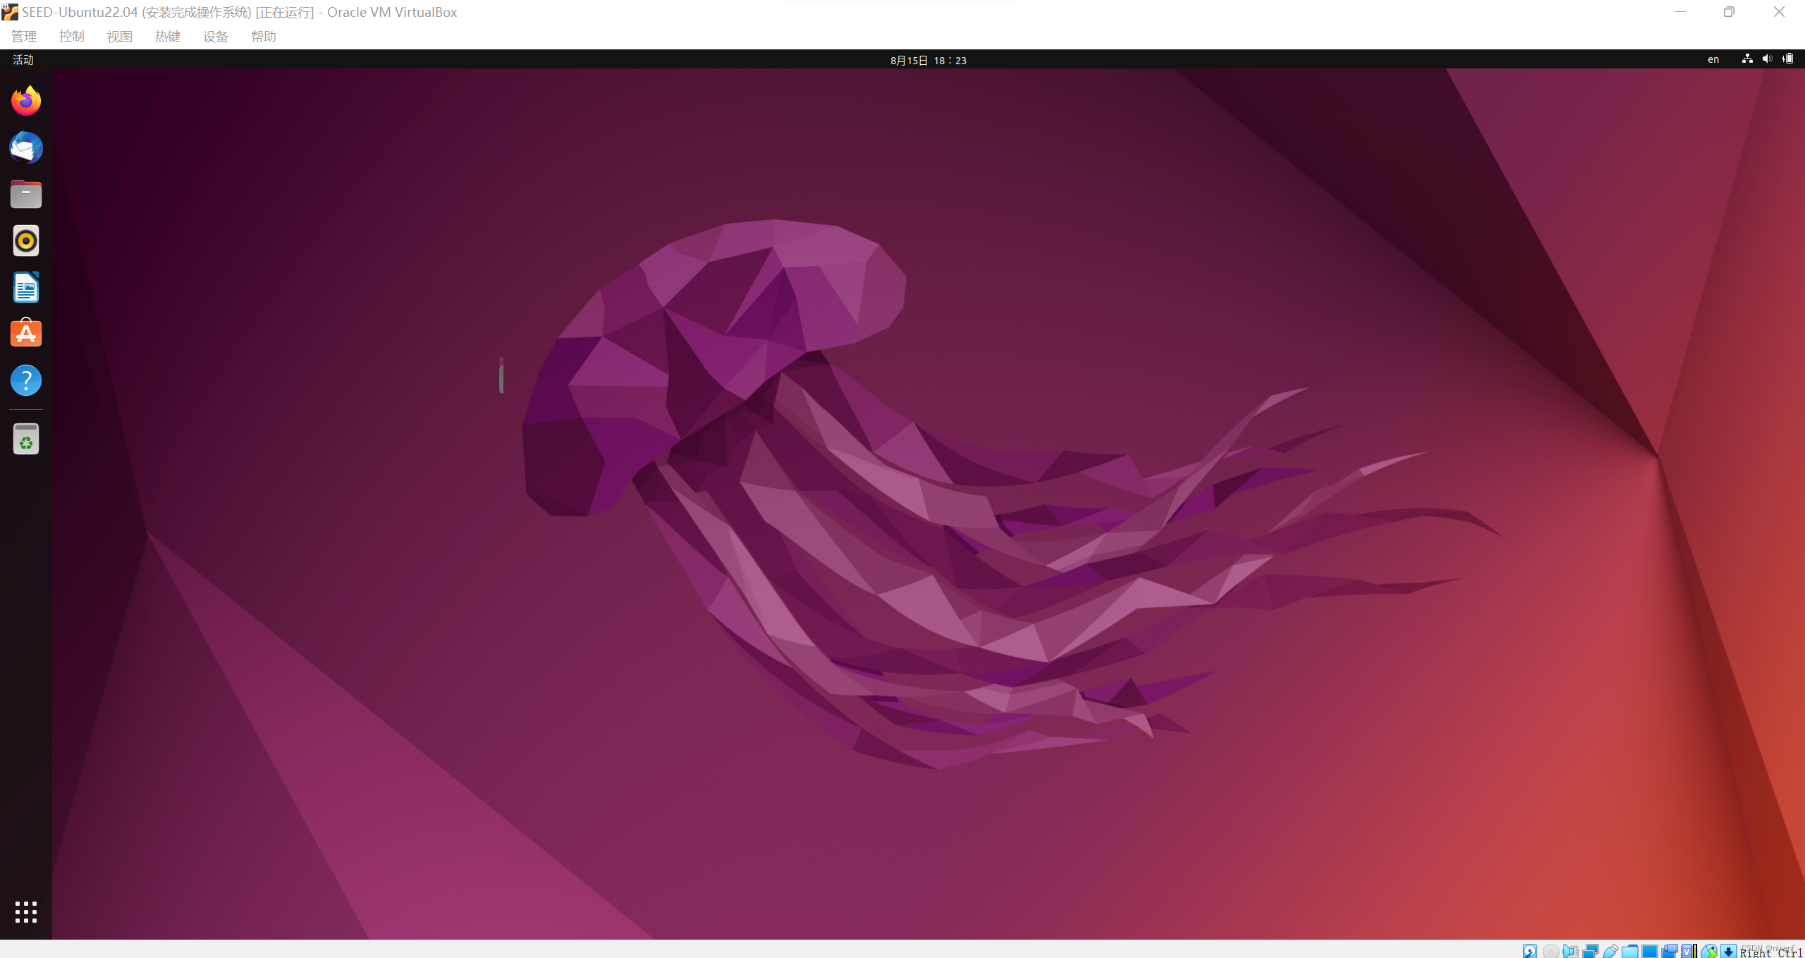Open the Help question-mark icon
The image size is (1805, 958).
point(26,381)
